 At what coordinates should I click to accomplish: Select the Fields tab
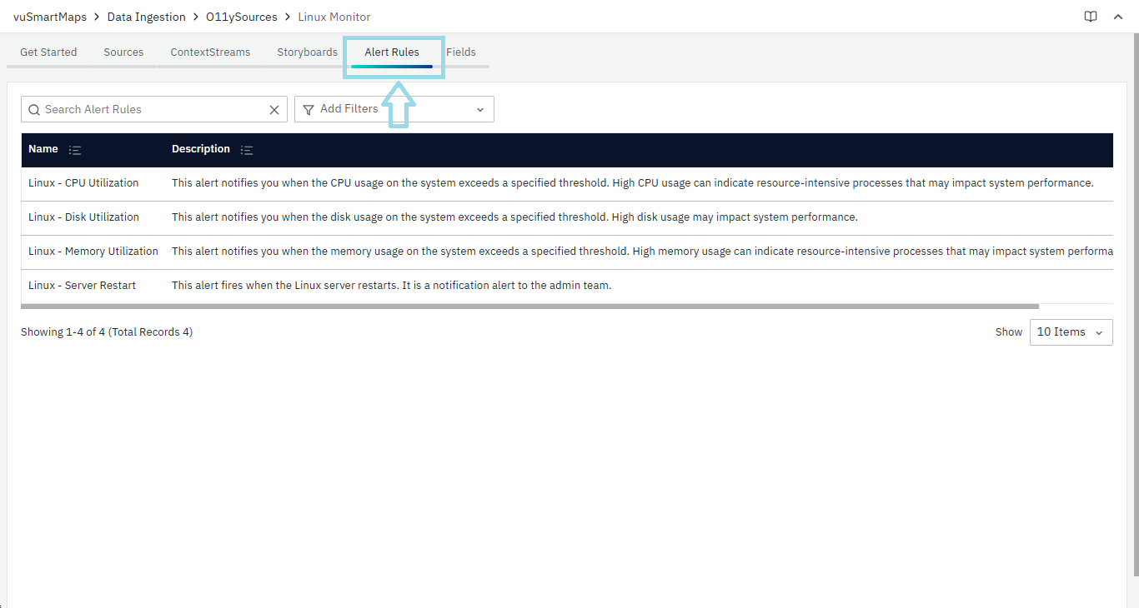(x=461, y=52)
